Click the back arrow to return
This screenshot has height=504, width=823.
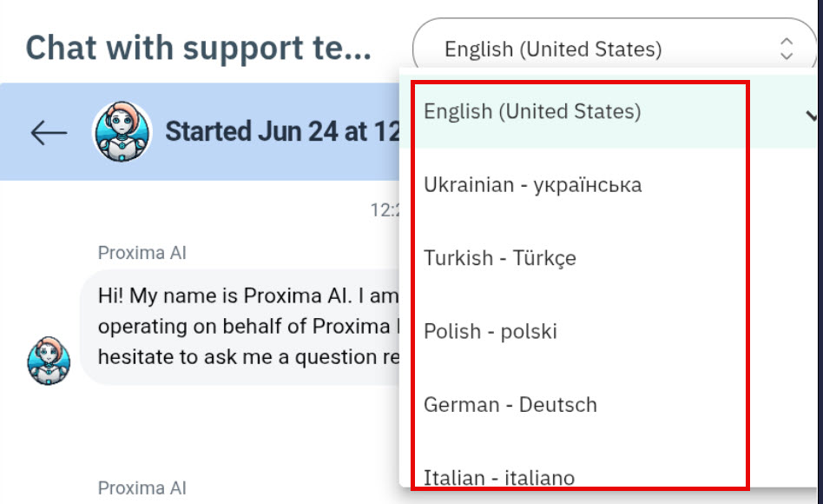tap(48, 132)
